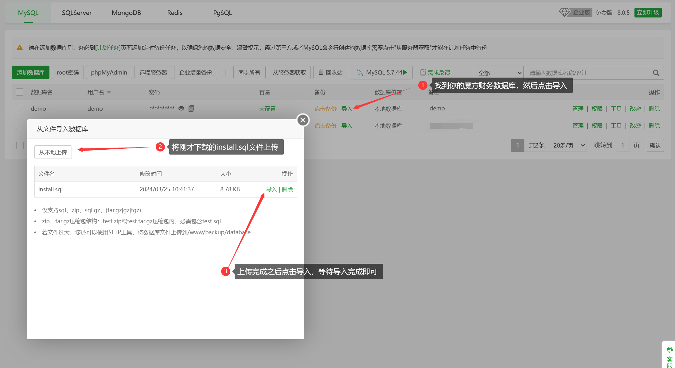675x368 pixels.
Task: Toggle the bottom batch checkbox
Action: pos(20,145)
